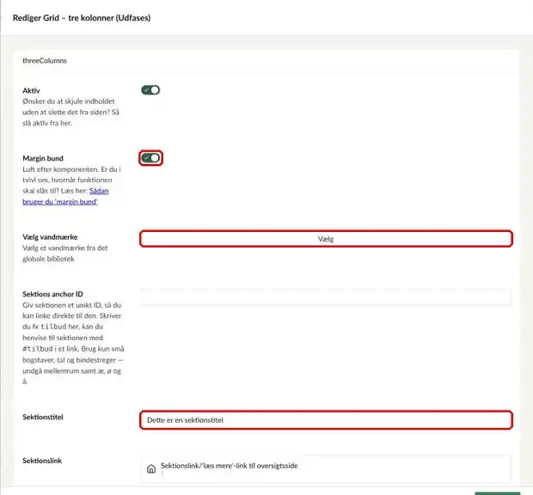The image size is (533, 495).
Task: Click the Vælg vandmærke button
Action: pyautogui.click(x=326, y=239)
